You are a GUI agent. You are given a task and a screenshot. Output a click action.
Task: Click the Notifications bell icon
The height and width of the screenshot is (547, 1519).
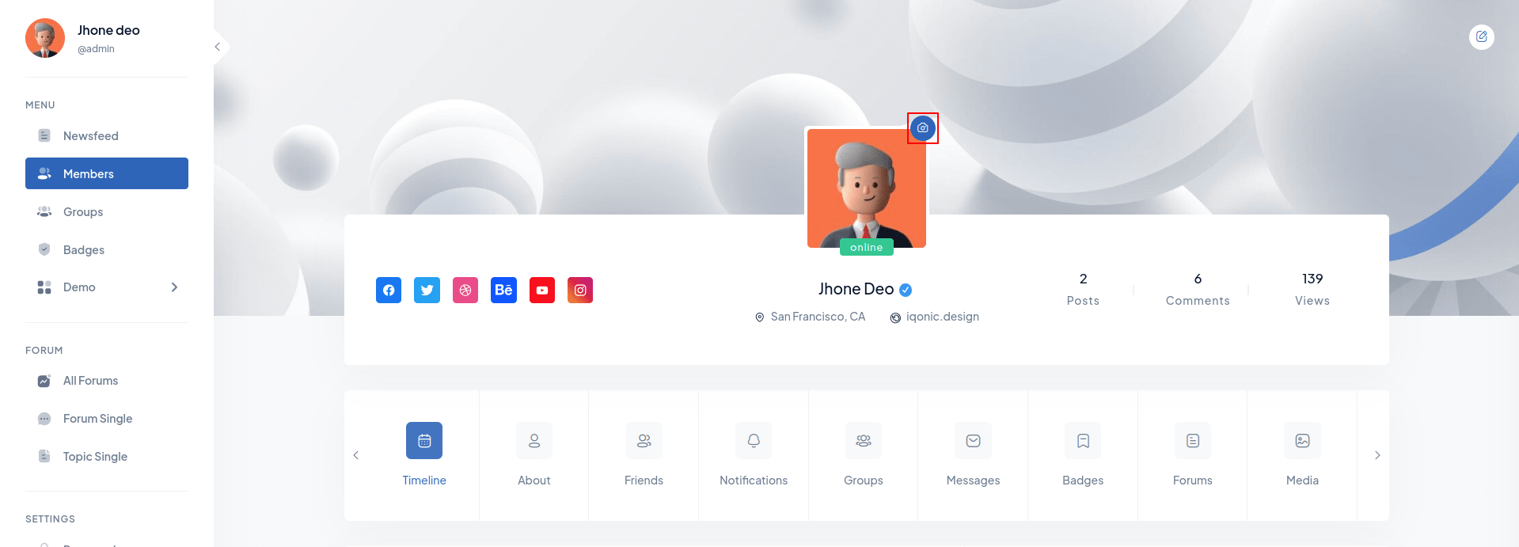pyautogui.click(x=754, y=441)
